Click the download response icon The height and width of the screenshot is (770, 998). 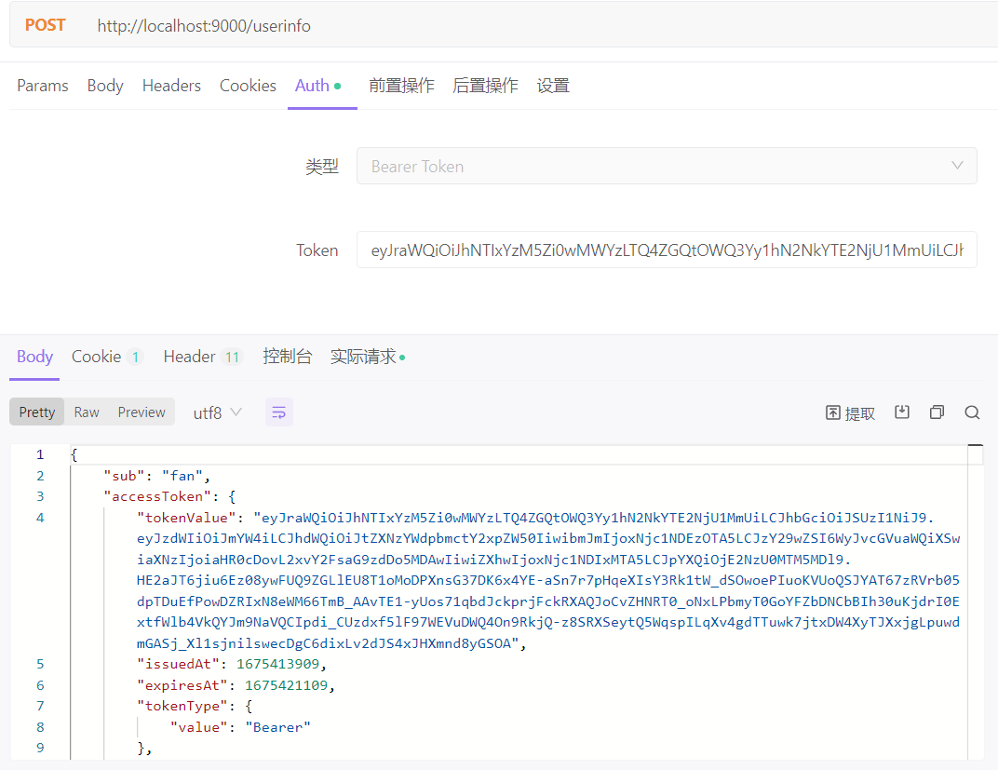[x=901, y=412]
